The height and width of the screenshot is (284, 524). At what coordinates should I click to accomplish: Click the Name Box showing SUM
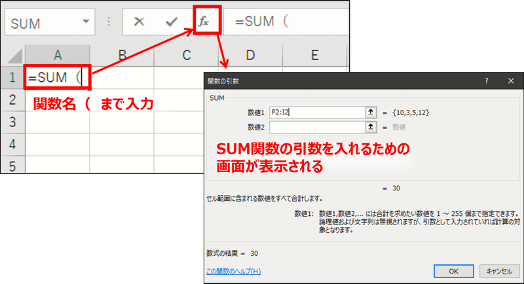(50, 22)
